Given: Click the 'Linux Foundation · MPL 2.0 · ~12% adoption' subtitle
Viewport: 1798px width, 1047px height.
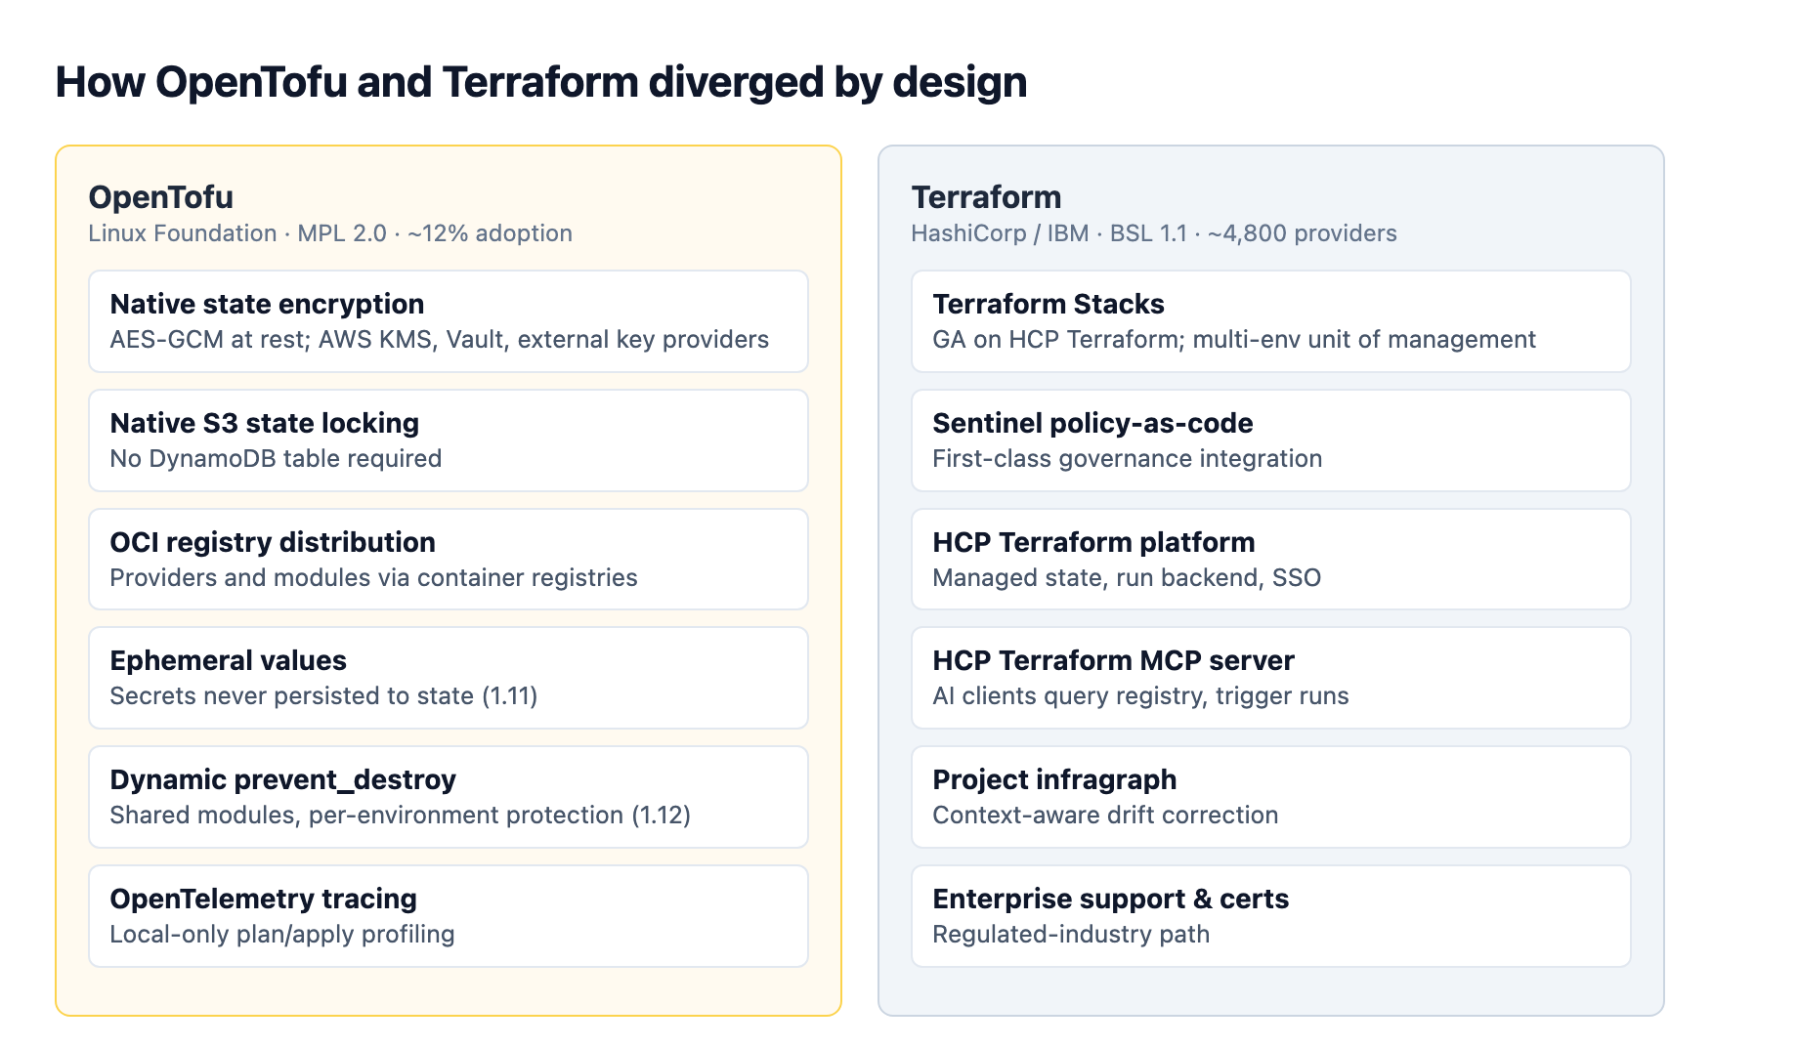Looking at the screenshot, I should pos(330,233).
